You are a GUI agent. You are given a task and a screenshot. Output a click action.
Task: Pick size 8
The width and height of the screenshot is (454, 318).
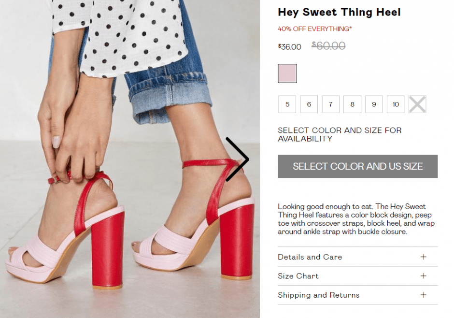353,104
